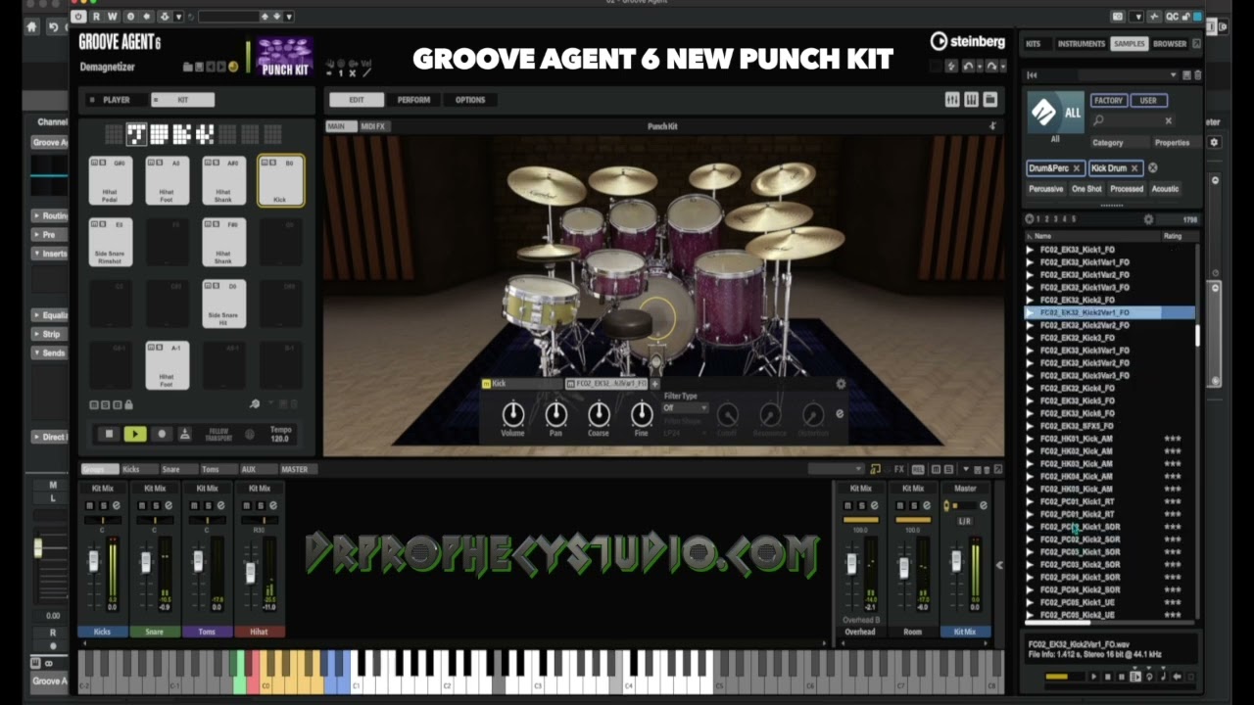Mute the Kick pad with its m button
The image size is (1254, 705).
click(264, 163)
